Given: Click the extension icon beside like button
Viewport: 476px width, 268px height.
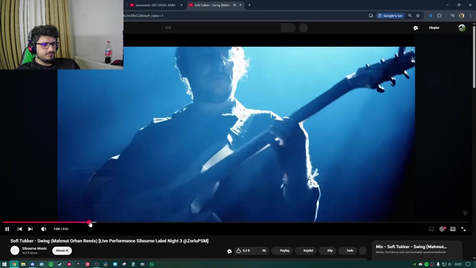Looking at the screenshot, I should [x=229, y=251].
